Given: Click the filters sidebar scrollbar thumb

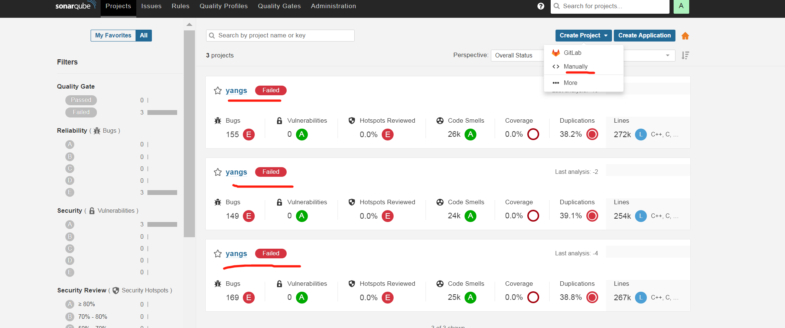Looking at the screenshot, I should click(x=189, y=133).
